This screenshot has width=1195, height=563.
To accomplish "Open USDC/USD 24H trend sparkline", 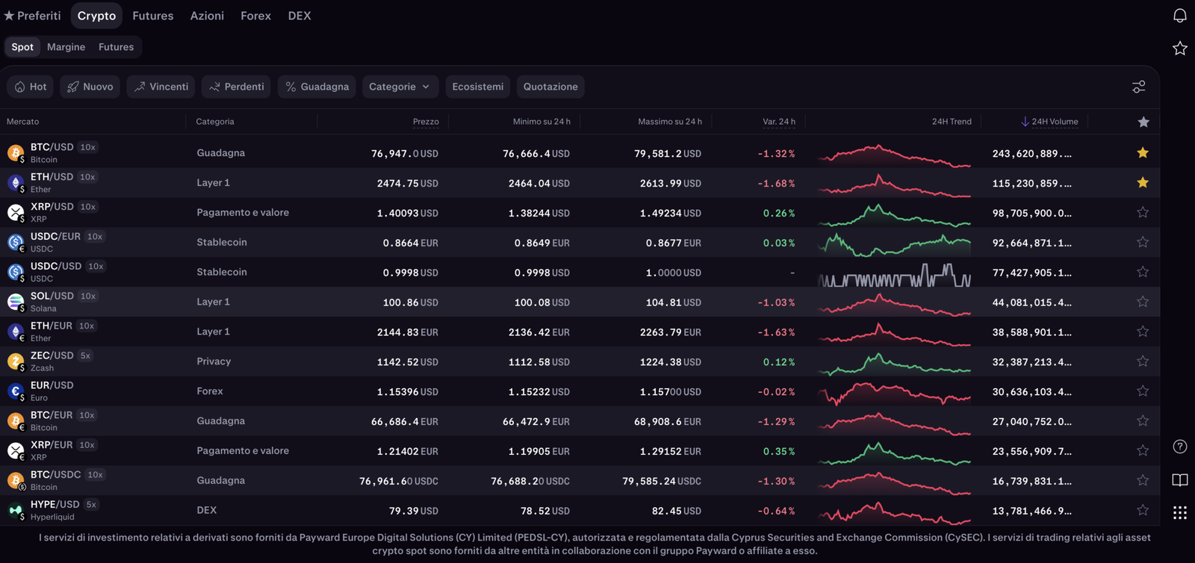I will point(894,275).
